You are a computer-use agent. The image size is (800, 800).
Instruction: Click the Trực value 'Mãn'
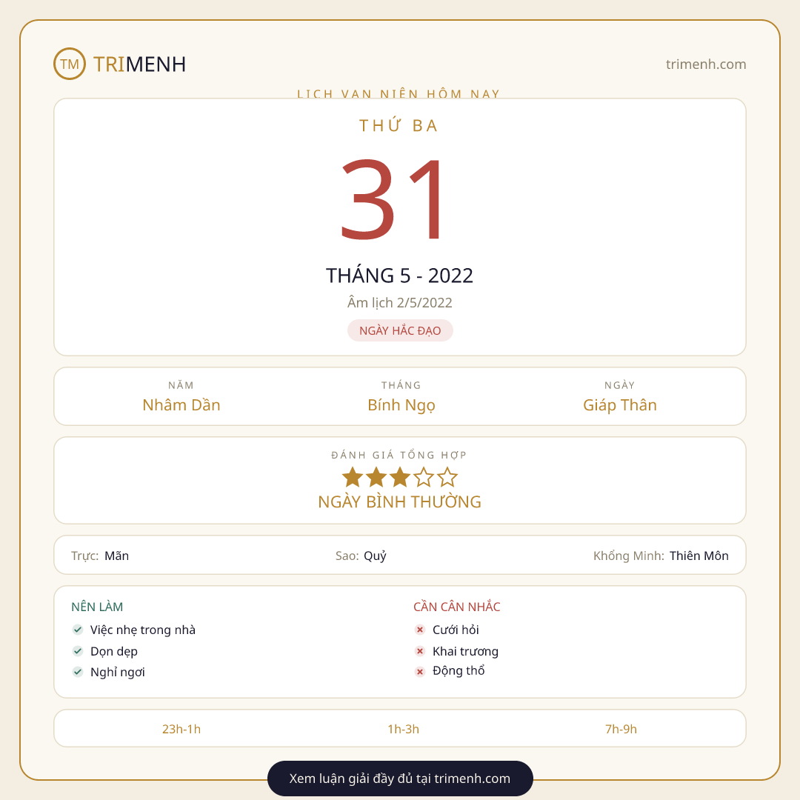[x=117, y=556]
